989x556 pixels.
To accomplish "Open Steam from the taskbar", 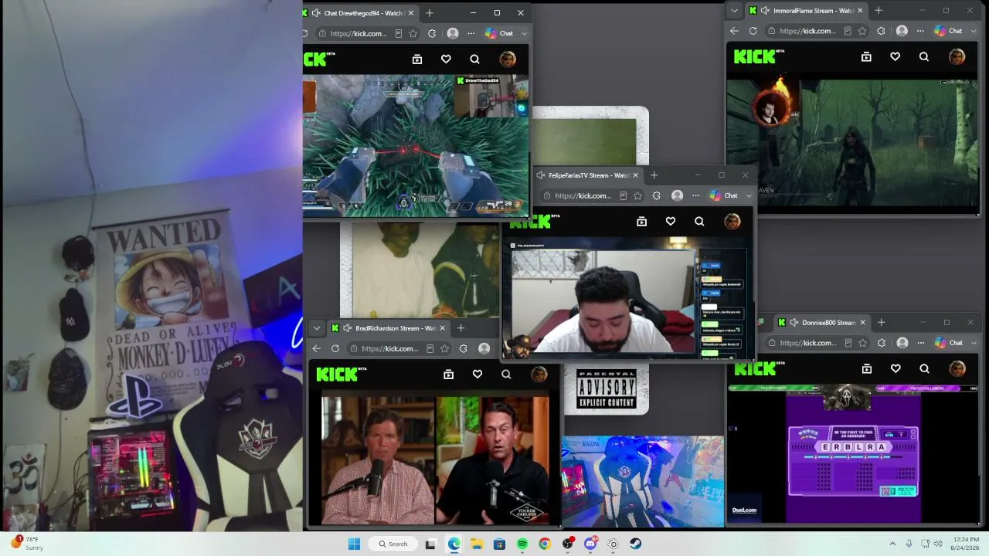I will [x=635, y=544].
